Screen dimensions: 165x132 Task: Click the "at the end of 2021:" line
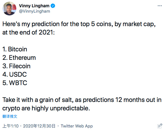coord(28,32)
